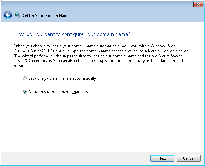205x166 pixels.
Task: Go back using the blue arrow button
Action: pyautogui.click(x=8, y=15)
